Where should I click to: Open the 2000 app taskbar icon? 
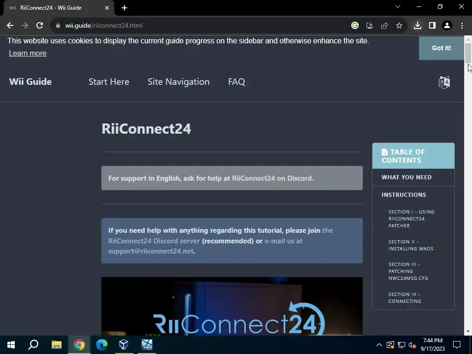coord(147,345)
